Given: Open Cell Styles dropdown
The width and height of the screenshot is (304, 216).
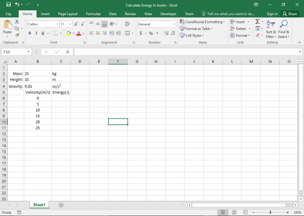Looking at the screenshot, I should coord(192,35).
